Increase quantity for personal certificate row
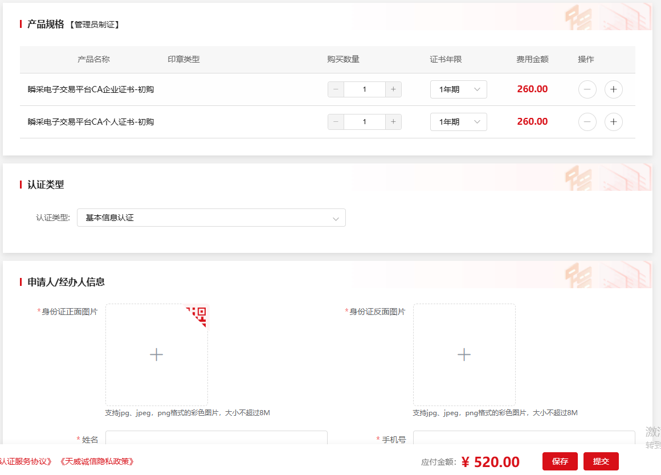The height and width of the screenshot is (475, 661). click(x=393, y=122)
